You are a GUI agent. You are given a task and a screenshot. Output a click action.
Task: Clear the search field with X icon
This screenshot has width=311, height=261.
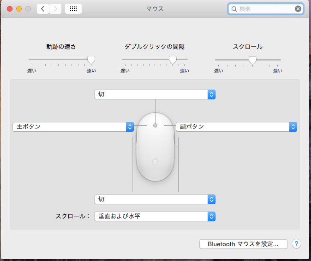[x=298, y=9]
